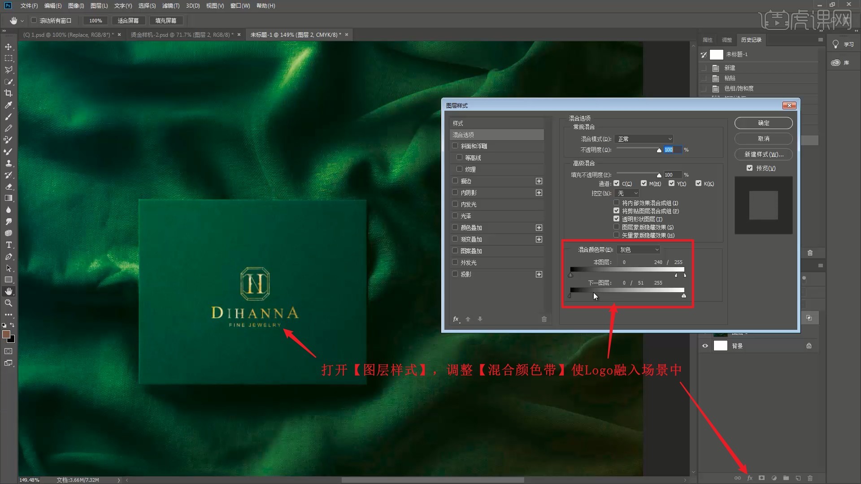Viewport: 861px width, 484px height.
Task: Click the link layers icon
Action: point(738,478)
